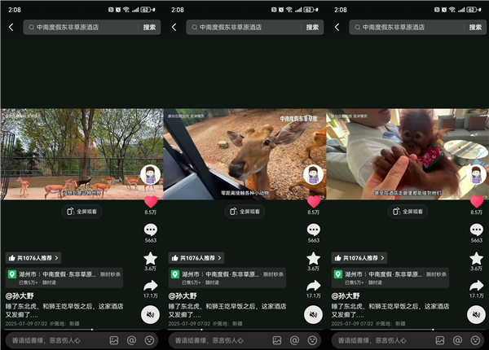Open the 湖州市 hotel location card in the middle screen

(x=228, y=278)
